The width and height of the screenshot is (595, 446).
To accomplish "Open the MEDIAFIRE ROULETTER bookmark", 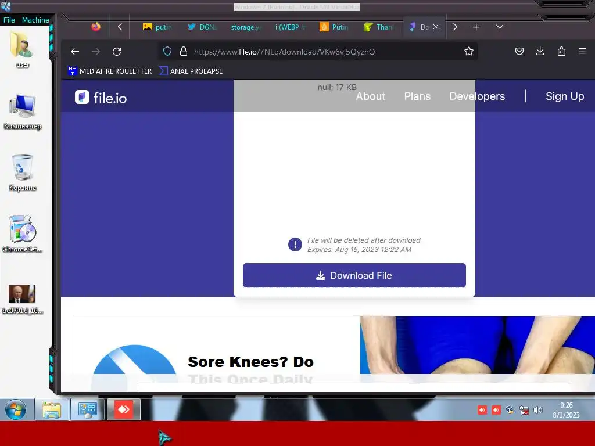I will pos(110,71).
